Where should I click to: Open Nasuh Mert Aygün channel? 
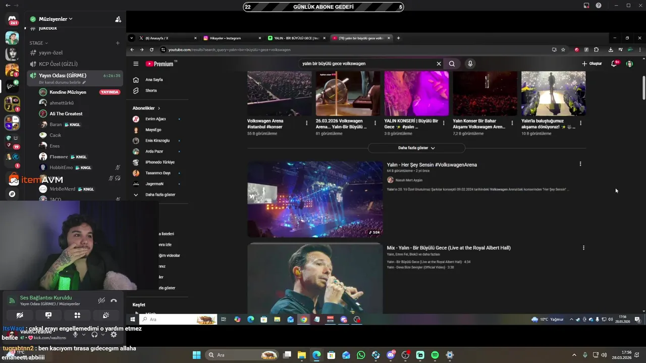point(408,180)
